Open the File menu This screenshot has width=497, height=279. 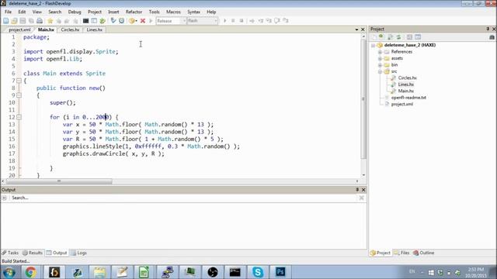9,12
